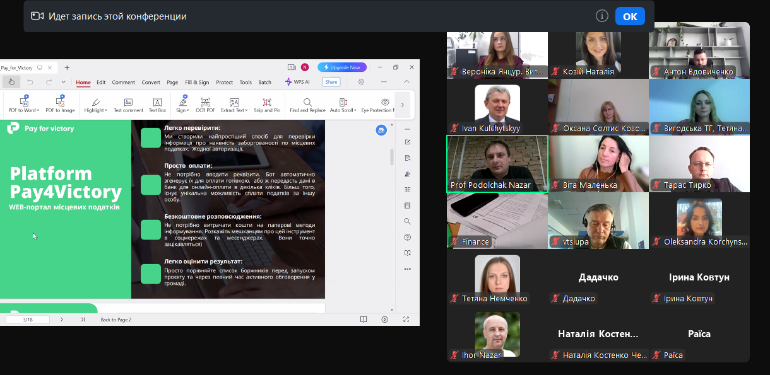Click the PDF vertical scrollbar thumb
Image resolution: width=770 pixels, height=375 pixels.
tap(391, 156)
